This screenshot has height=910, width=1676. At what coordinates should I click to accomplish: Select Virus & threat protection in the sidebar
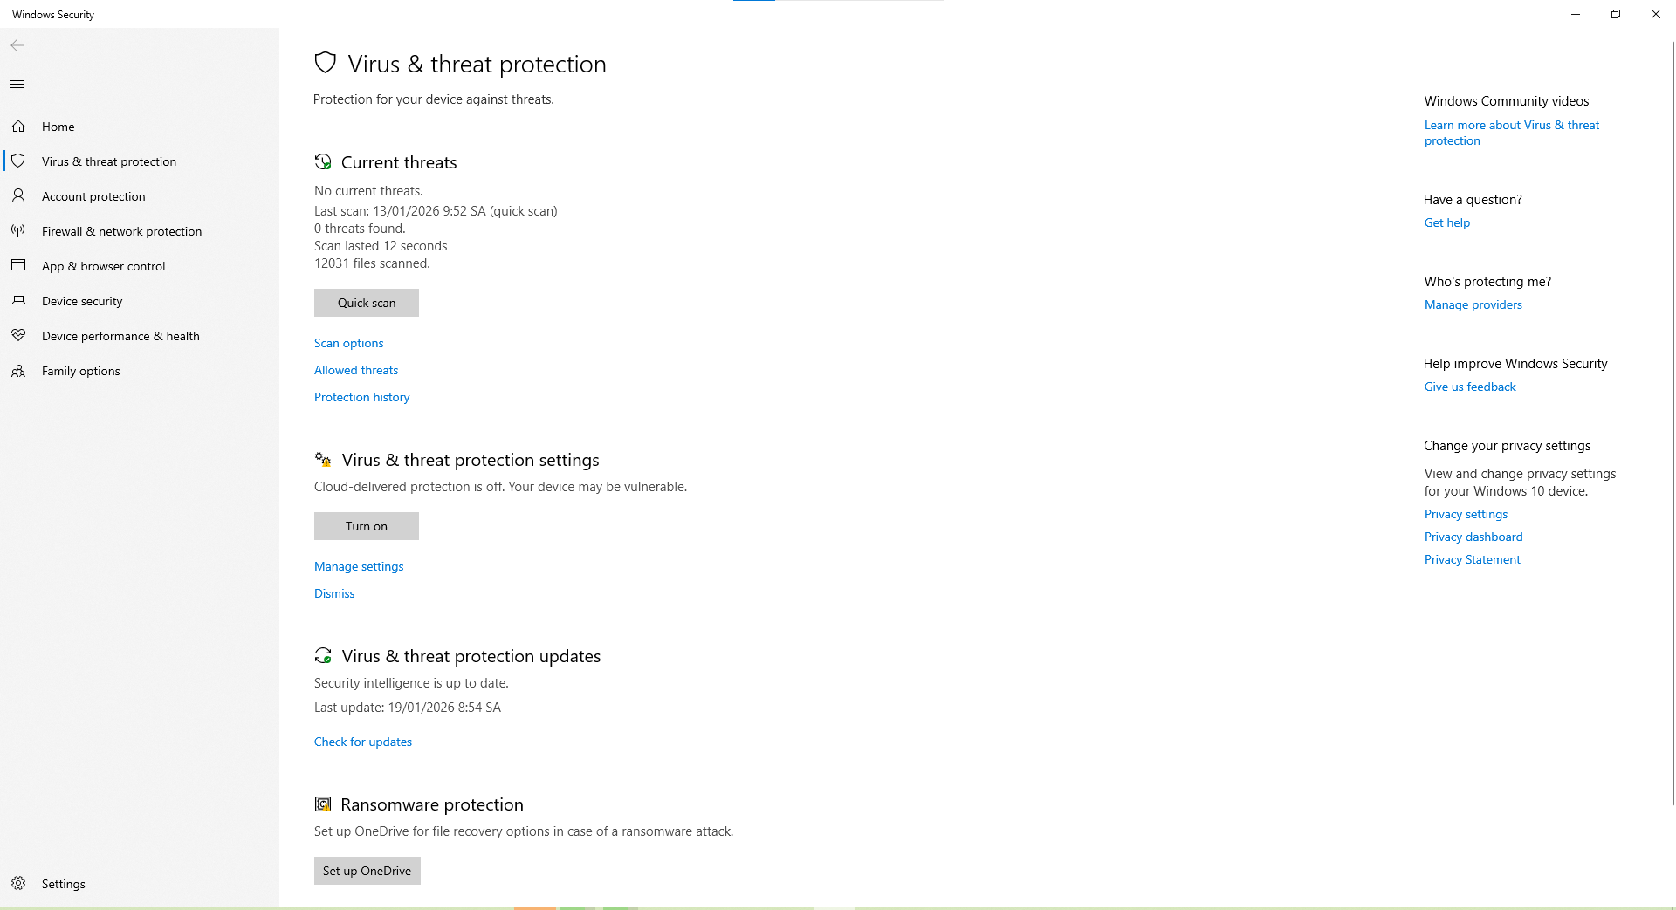tap(109, 161)
